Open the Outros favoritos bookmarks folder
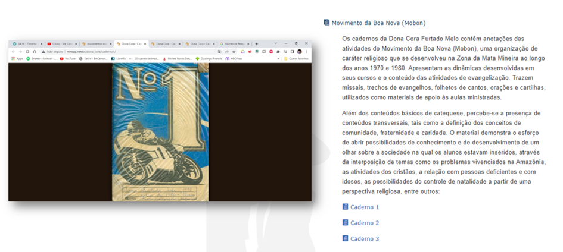 coord(296,59)
